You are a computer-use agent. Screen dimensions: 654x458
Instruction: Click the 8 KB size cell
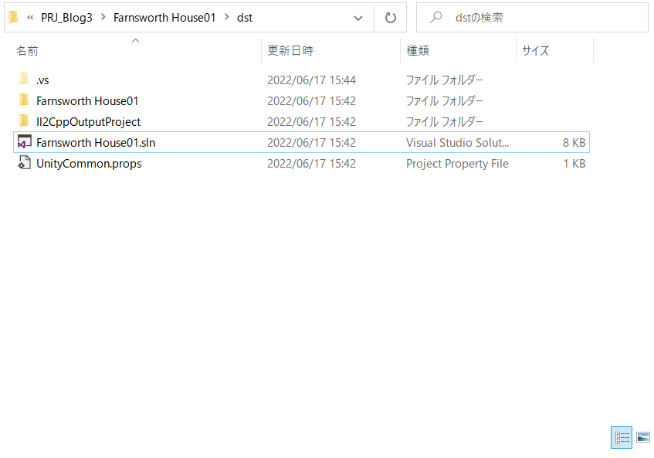point(574,143)
